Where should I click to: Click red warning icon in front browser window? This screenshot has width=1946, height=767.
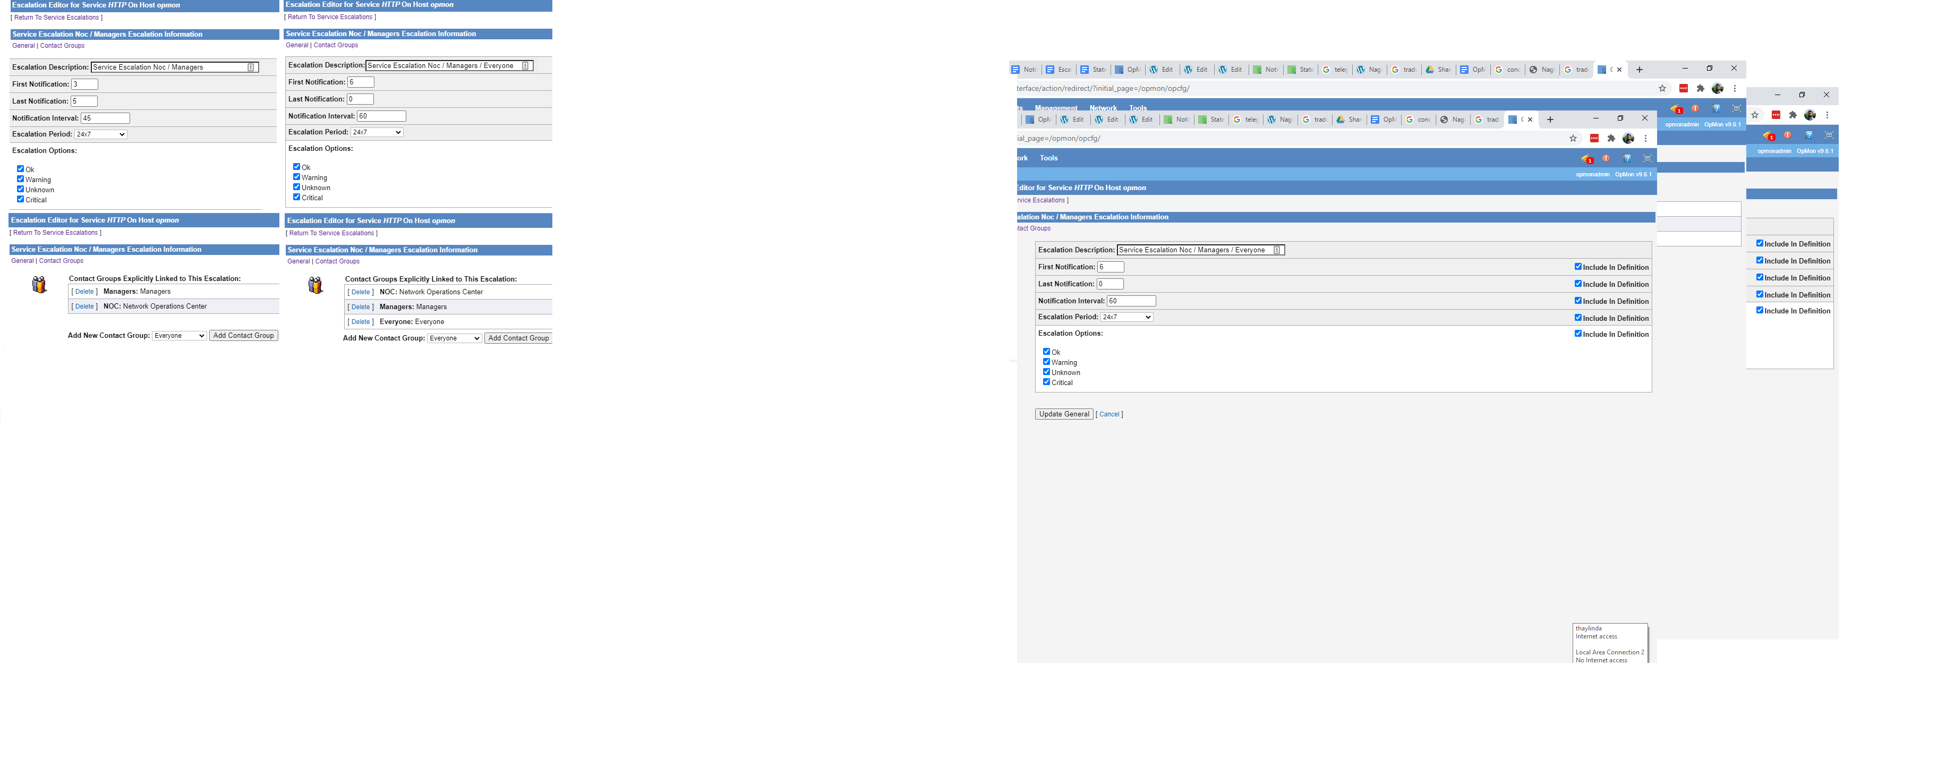pos(1606,159)
